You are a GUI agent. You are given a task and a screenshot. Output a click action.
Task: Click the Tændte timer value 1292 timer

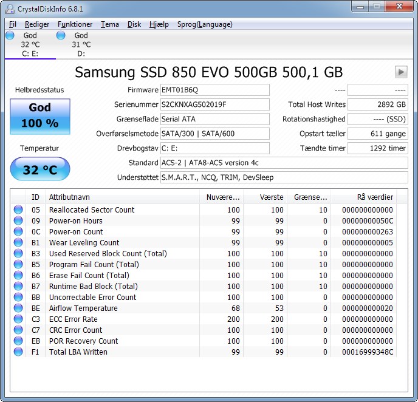click(x=378, y=148)
